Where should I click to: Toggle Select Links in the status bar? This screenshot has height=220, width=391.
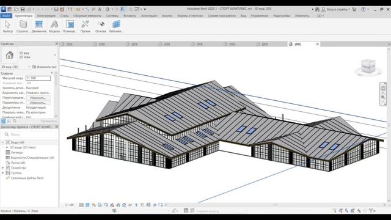(x=334, y=211)
